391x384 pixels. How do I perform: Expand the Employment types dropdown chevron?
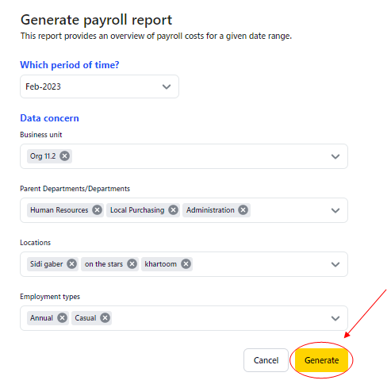(335, 318)
